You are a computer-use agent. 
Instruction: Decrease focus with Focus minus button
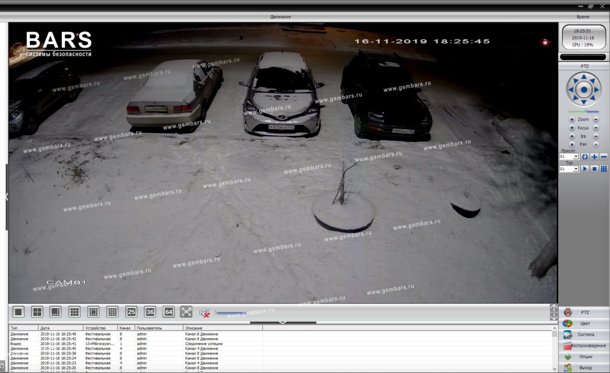(x=596, y=128)
